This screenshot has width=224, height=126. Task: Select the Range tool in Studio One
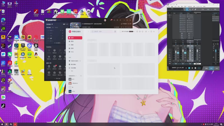point(190,10)
